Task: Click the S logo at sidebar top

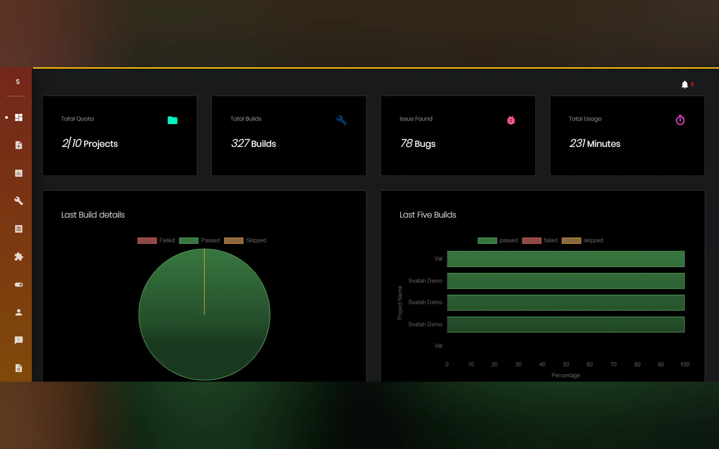Action: (x=18, y=82)
